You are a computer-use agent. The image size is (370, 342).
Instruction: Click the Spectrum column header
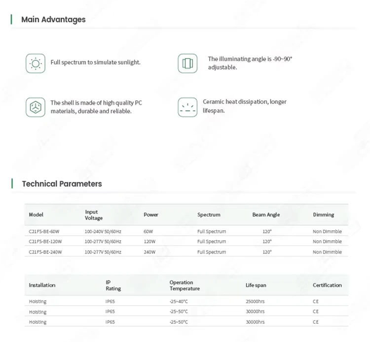[x=209, y=215]
